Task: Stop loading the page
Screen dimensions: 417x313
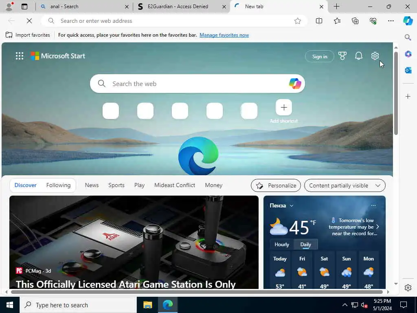Action: 29,21
